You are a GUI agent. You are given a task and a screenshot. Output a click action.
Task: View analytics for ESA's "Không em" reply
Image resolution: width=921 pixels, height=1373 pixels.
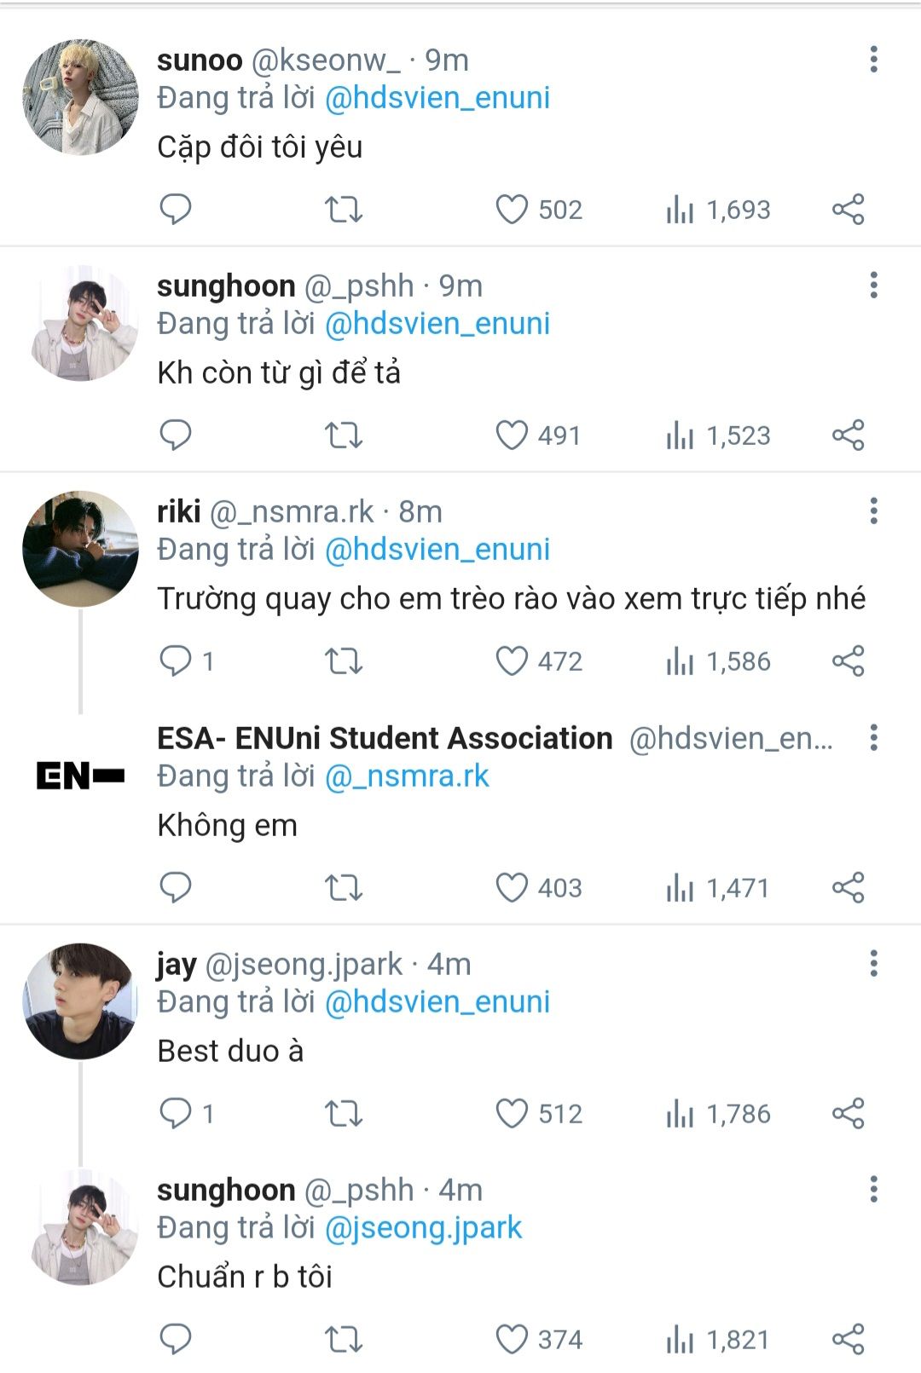(680, 888)
